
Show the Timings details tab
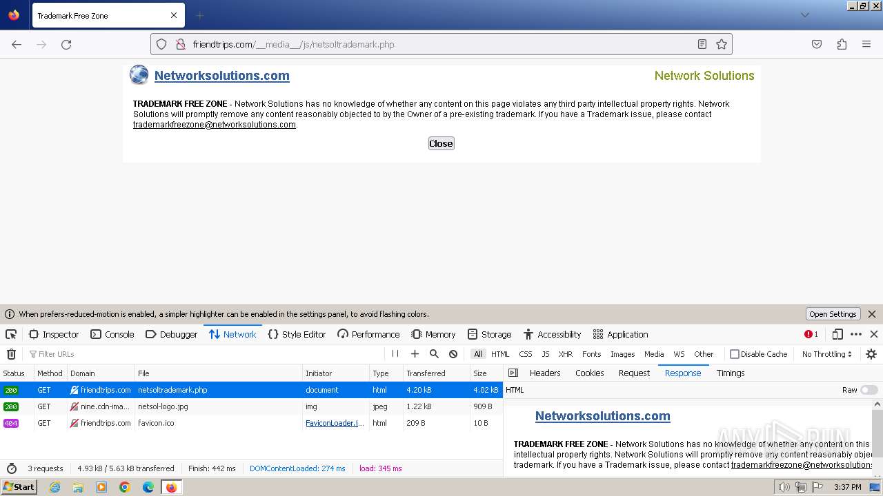coord(731,373)
